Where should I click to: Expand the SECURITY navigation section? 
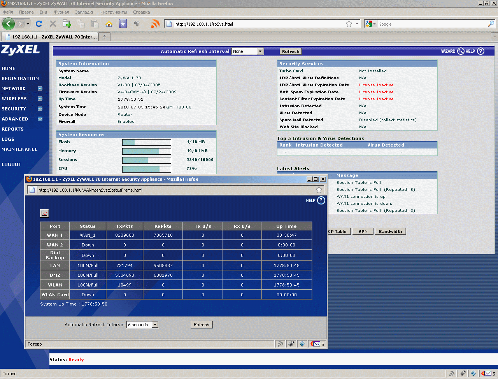pyautogui.click(x=40, y=109)
